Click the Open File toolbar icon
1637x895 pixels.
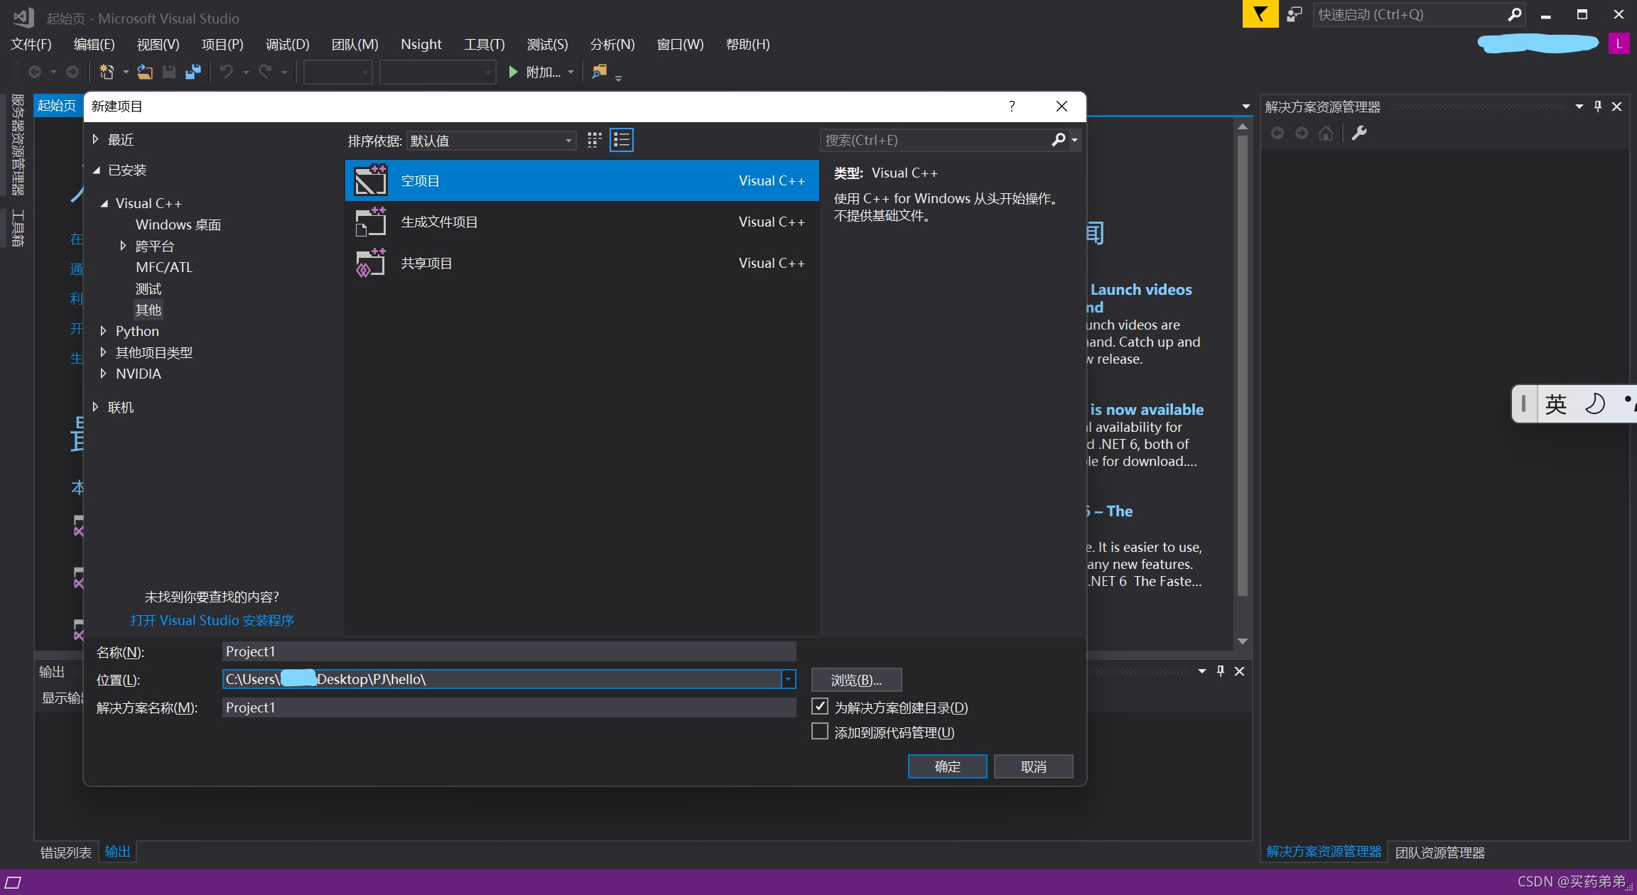click(145, 72)
